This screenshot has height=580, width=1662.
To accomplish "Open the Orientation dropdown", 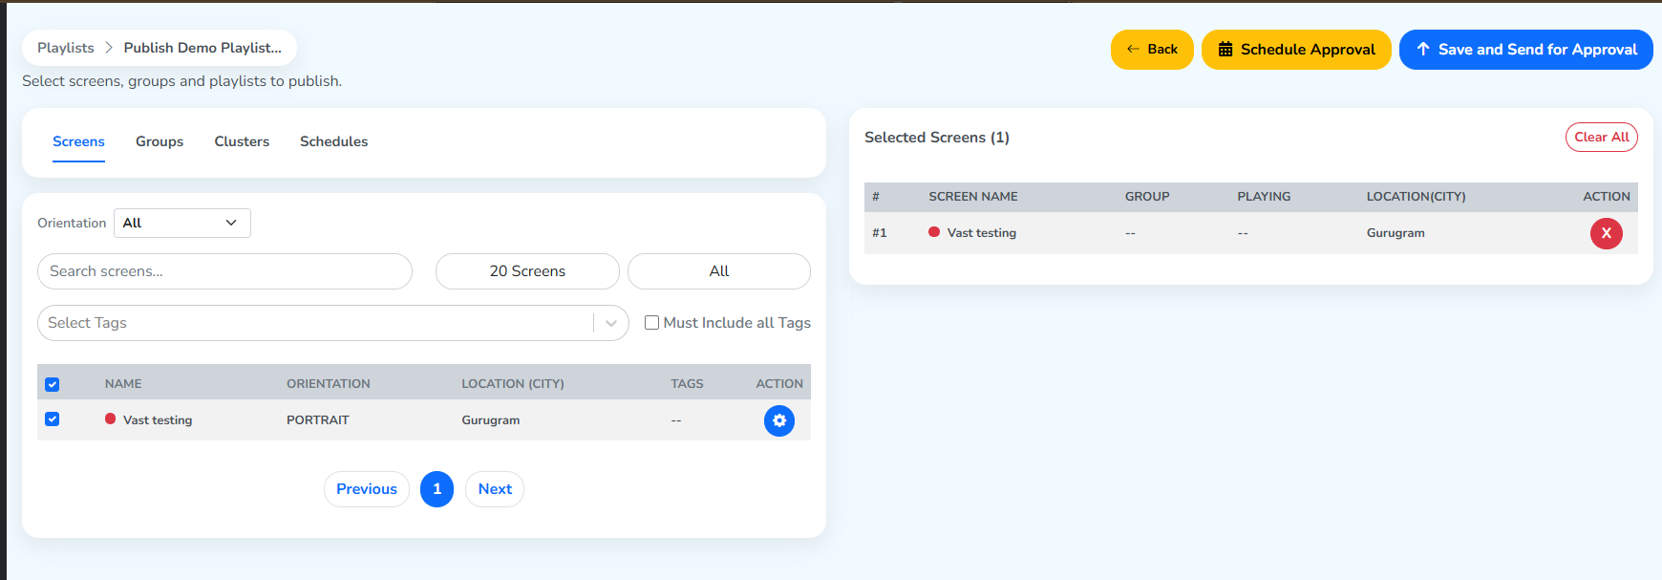I will tap(182, 223).
